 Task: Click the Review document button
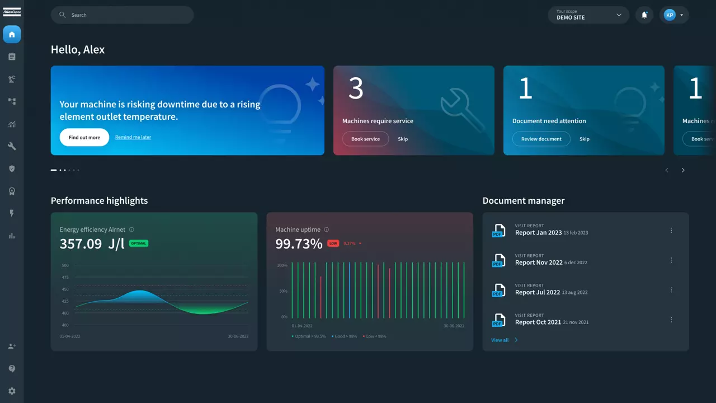pos(541,139)
